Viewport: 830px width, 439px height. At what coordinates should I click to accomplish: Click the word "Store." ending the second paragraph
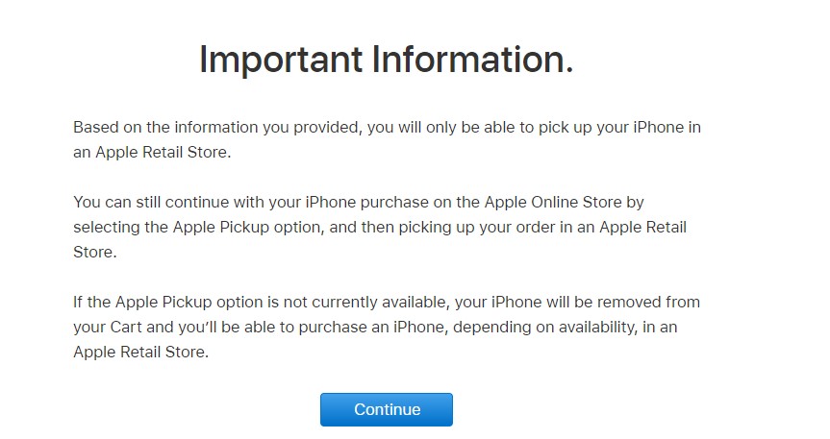pyautogui.click(x=95, y=253)
